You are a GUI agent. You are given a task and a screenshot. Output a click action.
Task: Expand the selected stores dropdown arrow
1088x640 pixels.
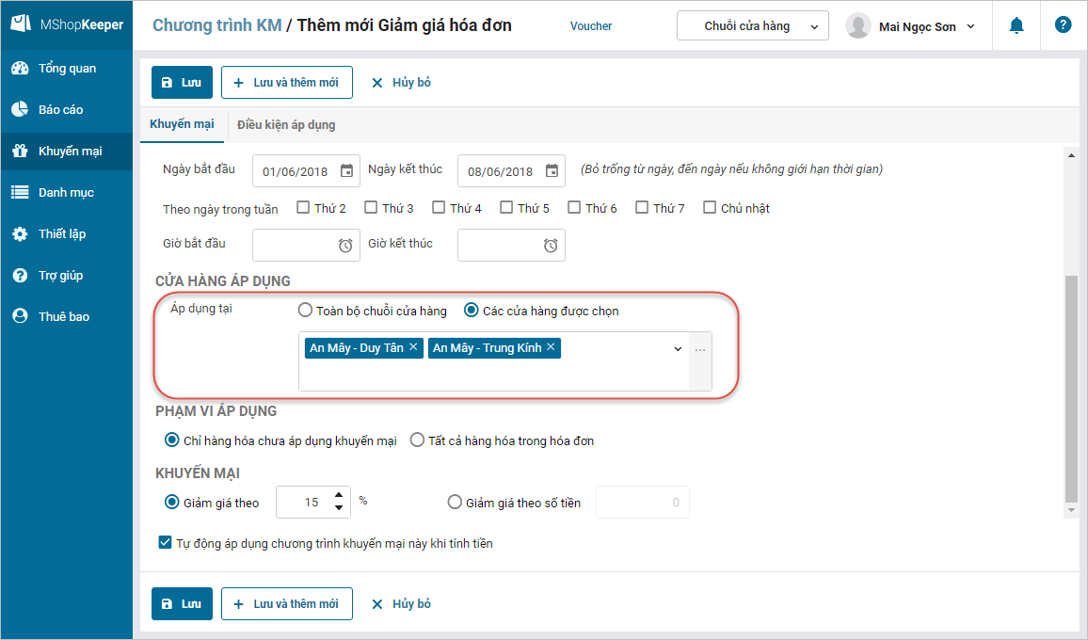point(678,349)
